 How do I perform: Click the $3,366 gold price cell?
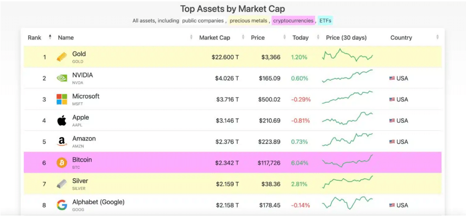(271, 57)
